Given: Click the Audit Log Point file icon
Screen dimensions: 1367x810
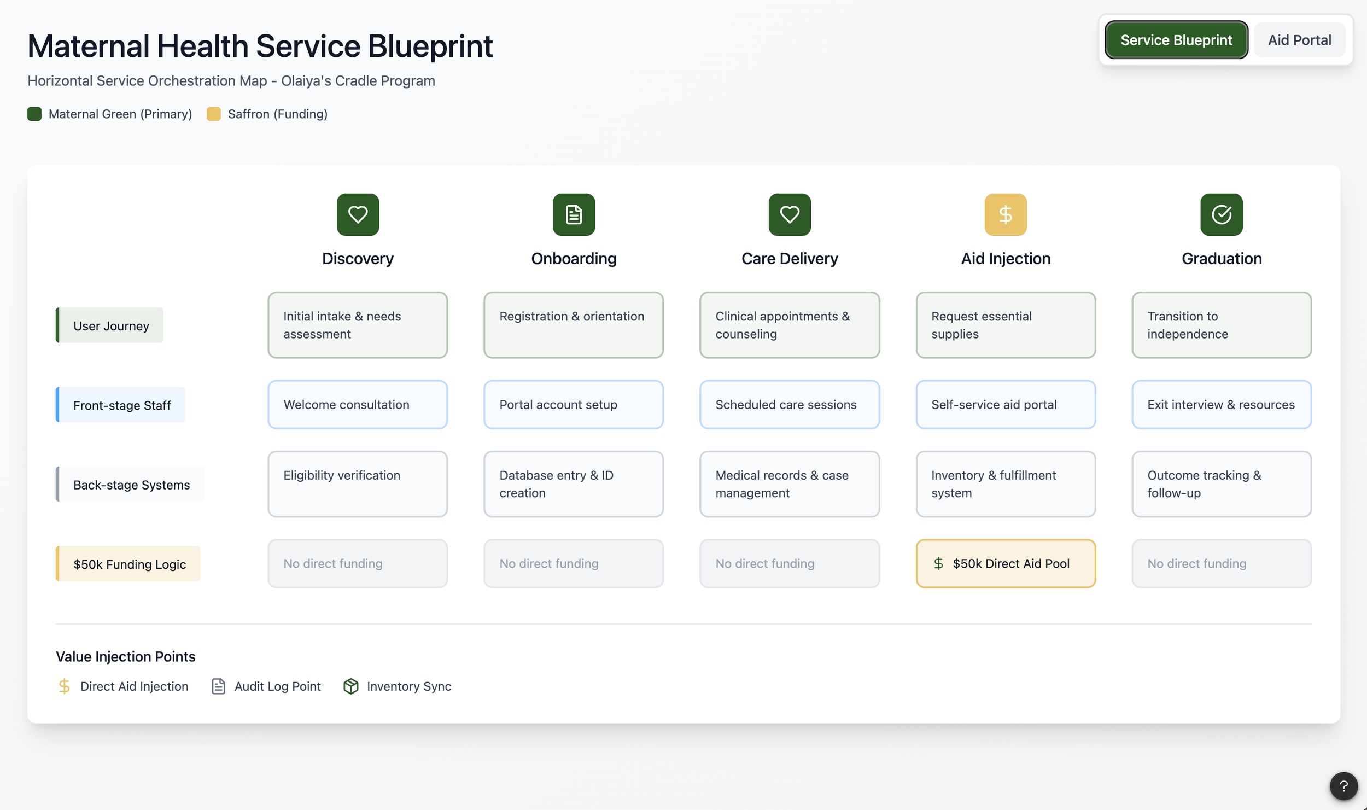Looking at the screenshot, I should [218, 686].
